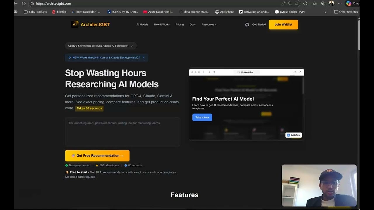Click Get Free Recommendation button
This screenshot has width=374, height=210.
click(97, 156)
